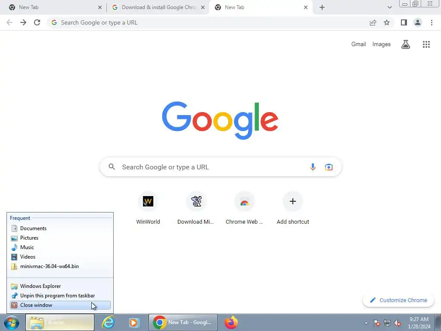Screen dimensions: 441x331
Task: Open the Chrome three-dot menu
Action: point(432,22)
